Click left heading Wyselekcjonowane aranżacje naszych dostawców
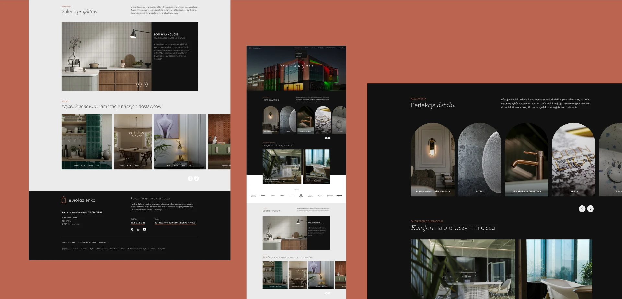622x299 pixels. click(111, 106)
